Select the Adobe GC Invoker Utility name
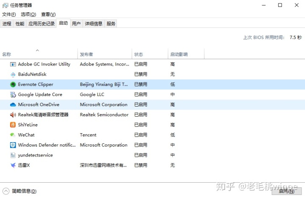Viewport: 305px width, 200px height. [44, 64]
